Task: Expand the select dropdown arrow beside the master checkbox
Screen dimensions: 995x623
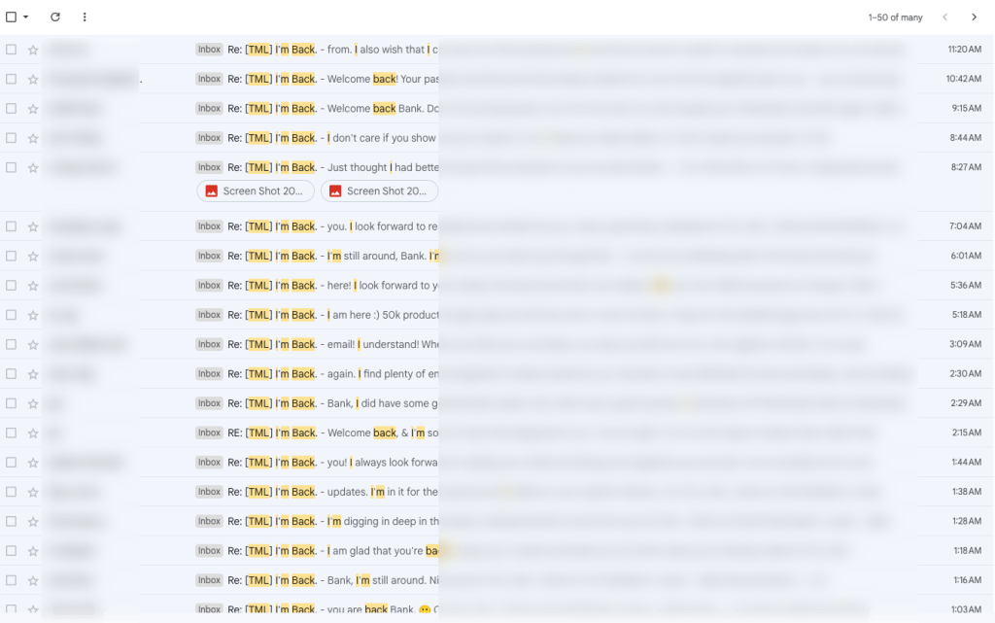Action: click(26, 17)
